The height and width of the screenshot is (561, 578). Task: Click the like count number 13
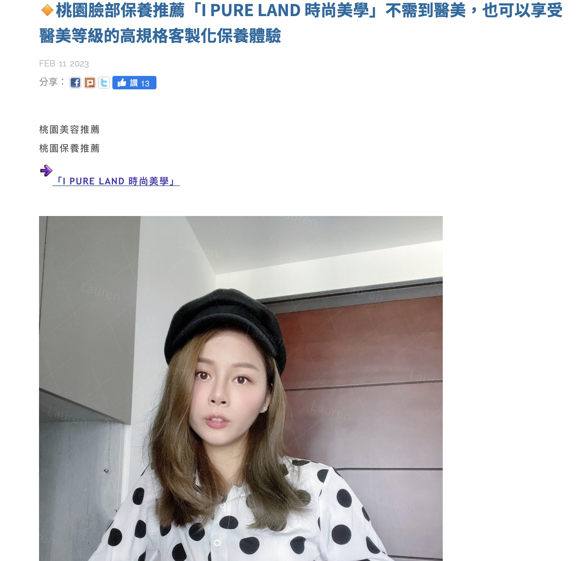[145, 84]
